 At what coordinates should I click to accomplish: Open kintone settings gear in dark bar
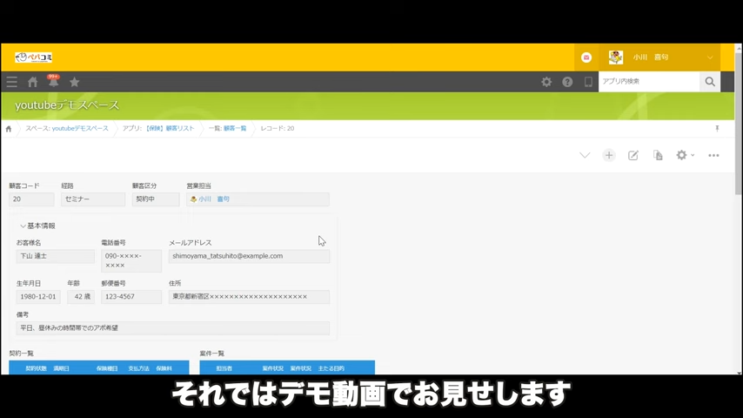(x=546, y=82)
